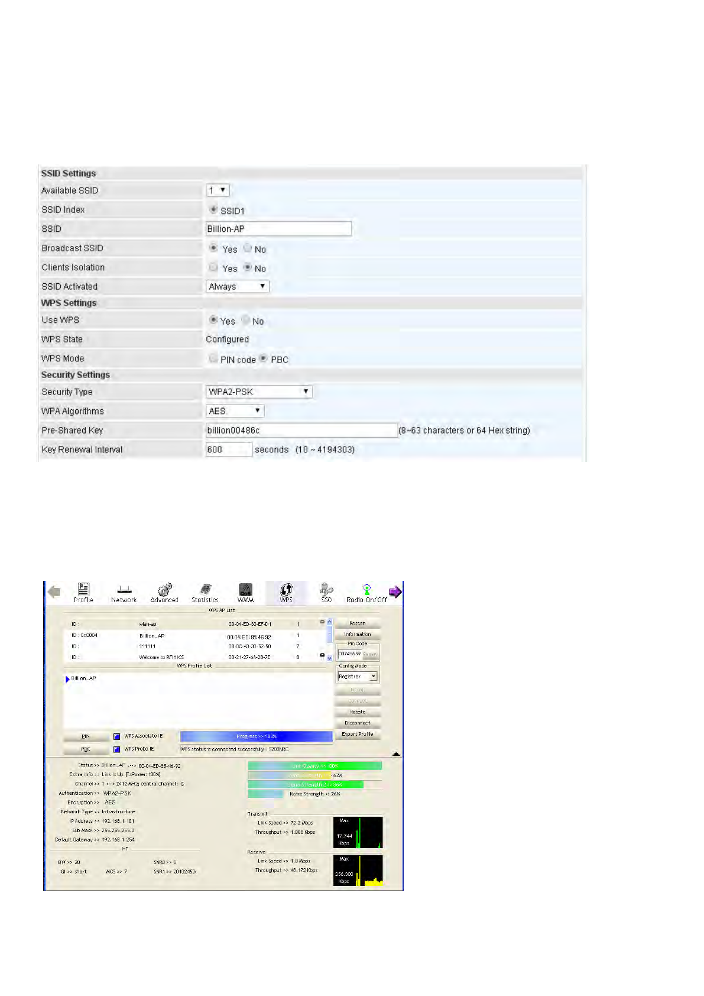Click the Rotate button
The height and width of the screenshot is (996, 704).
(358, 712)
